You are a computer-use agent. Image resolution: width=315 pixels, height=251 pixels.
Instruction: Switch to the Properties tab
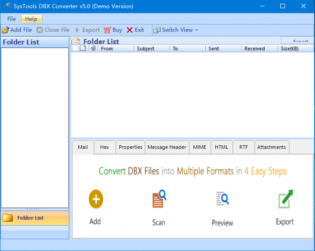pyautogui.click(x=130, y=147)
